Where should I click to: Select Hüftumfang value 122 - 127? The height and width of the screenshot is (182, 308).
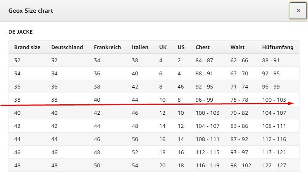274,165
